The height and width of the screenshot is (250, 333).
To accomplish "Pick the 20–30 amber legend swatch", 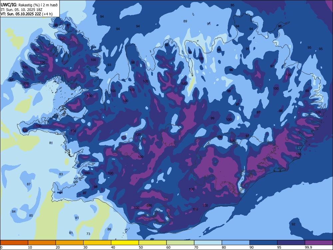I will click(x=70, y=243).
